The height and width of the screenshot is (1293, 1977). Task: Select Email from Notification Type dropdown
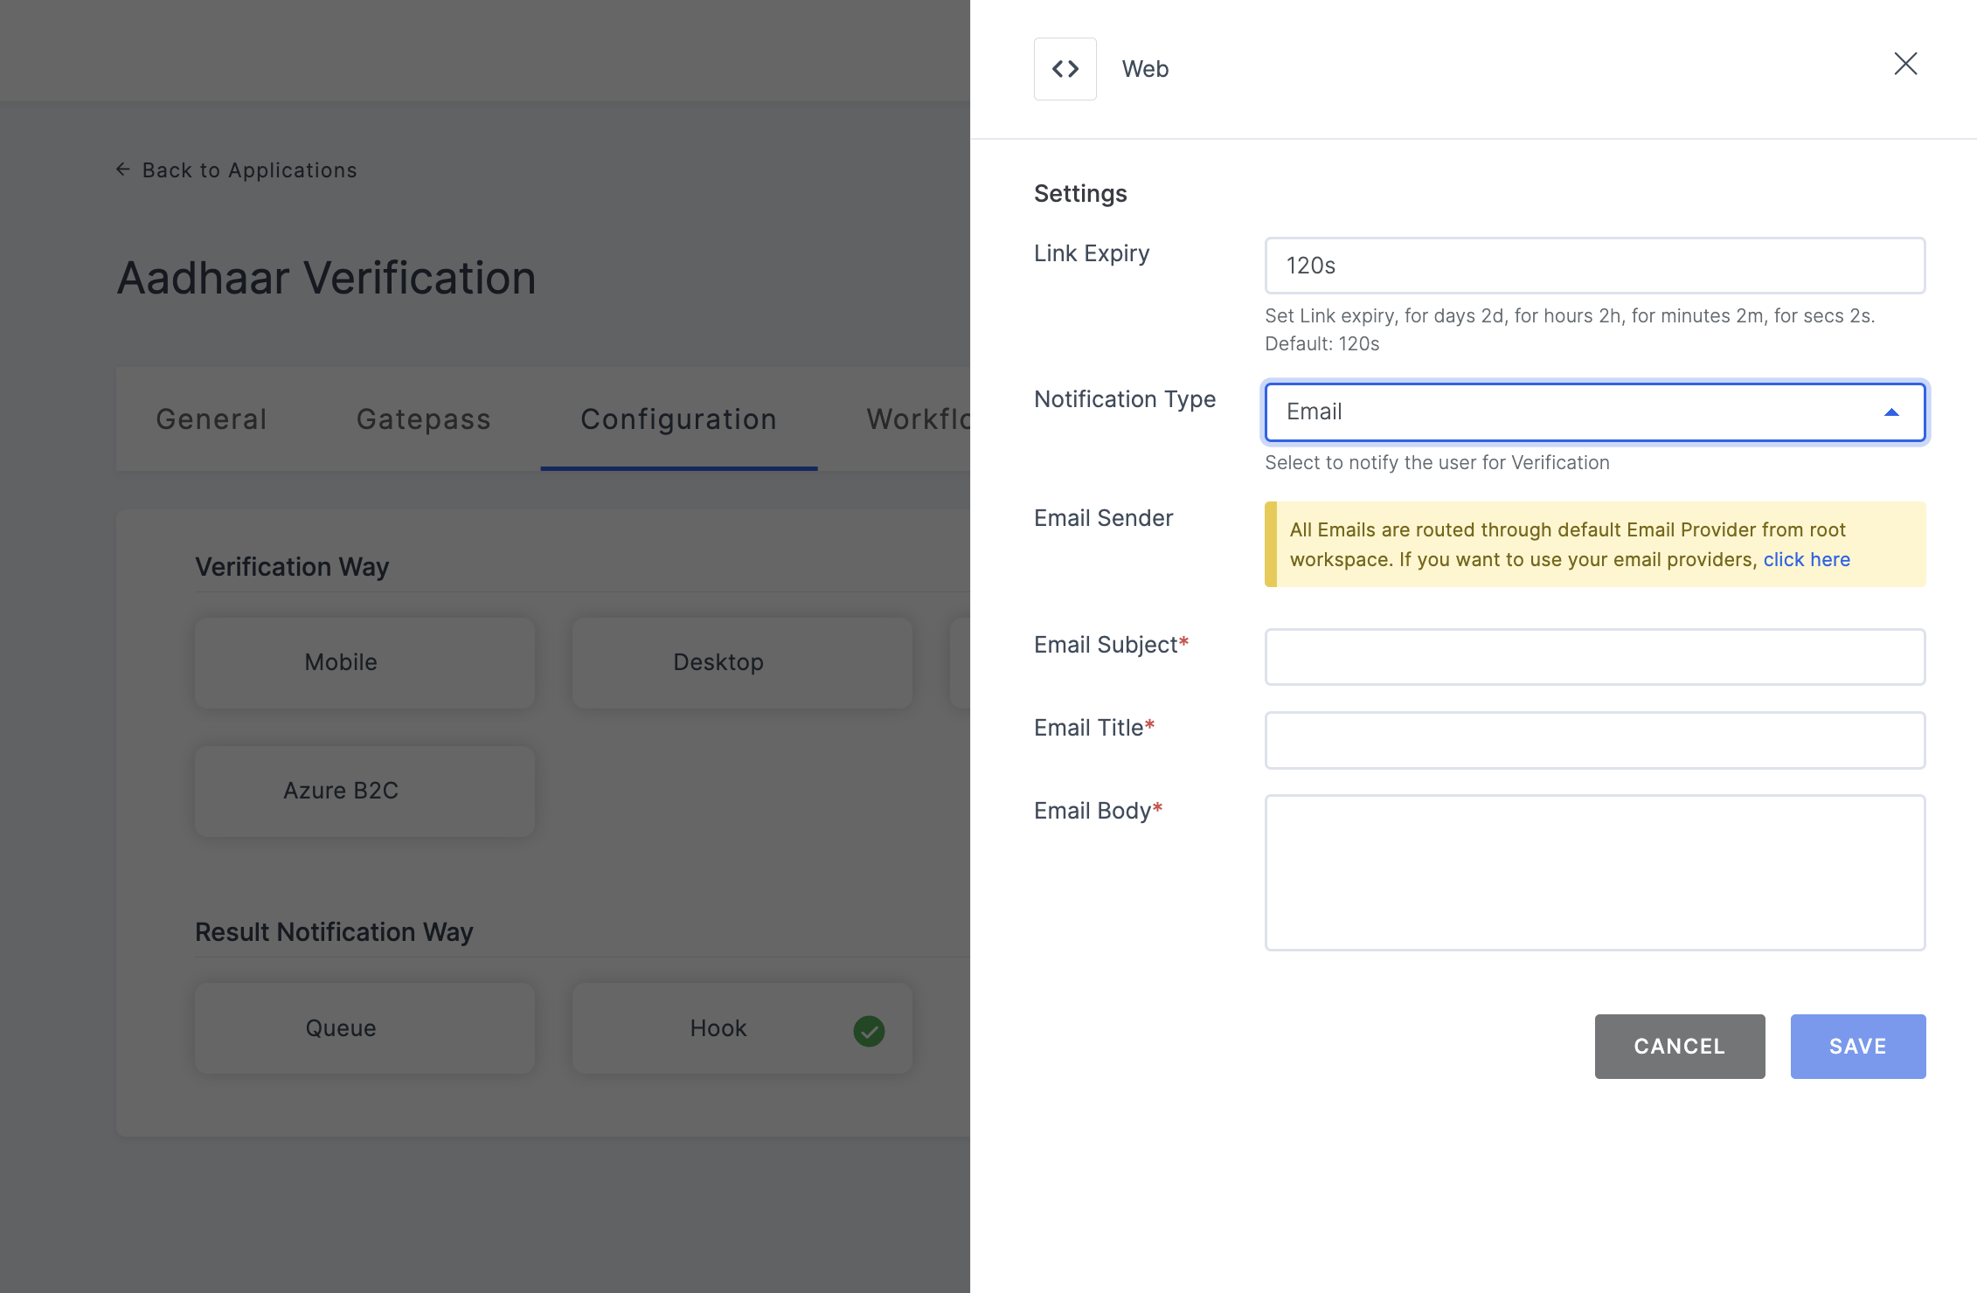coord(1593,411)
